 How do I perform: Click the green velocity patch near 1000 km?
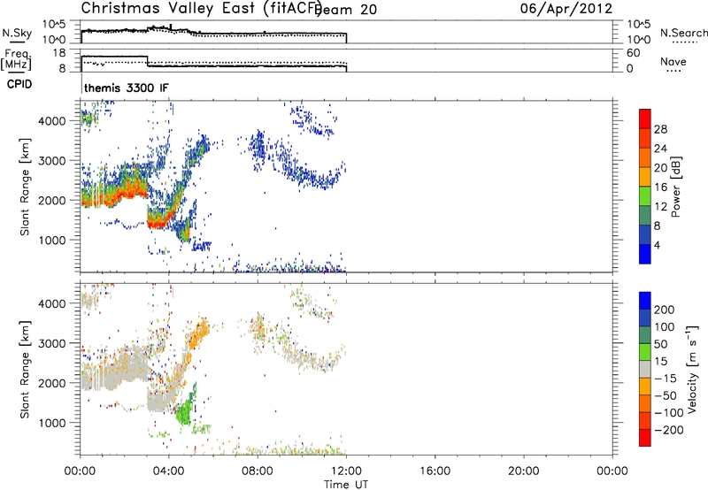point(185,411)
